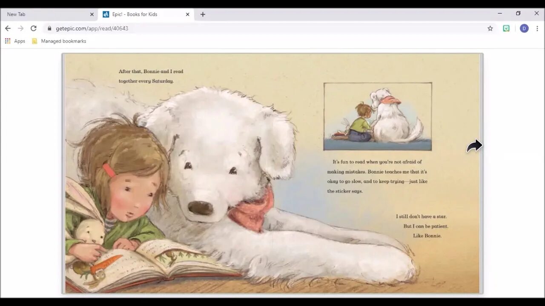This screenshot has width=545, height=306.
Task: Click text "But I can be patient."
Action: [x=426, y=226]
